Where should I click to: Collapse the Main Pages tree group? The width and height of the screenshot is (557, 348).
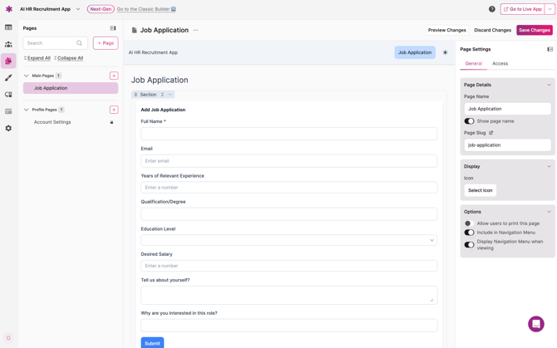tap(26, 76)
